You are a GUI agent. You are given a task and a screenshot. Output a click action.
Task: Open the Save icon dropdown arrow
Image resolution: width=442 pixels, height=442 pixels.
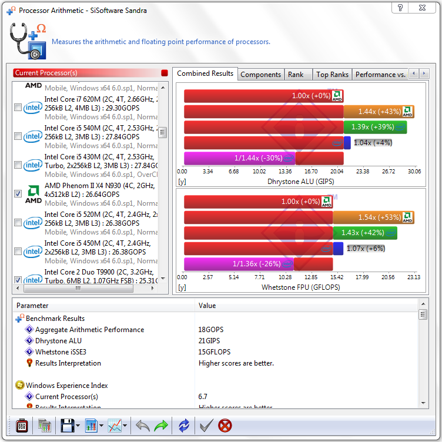click(78, 426)
